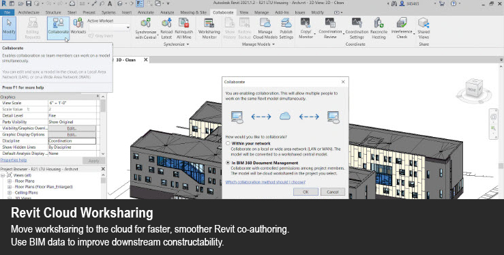Open Shared Views

tap(424, 28)
